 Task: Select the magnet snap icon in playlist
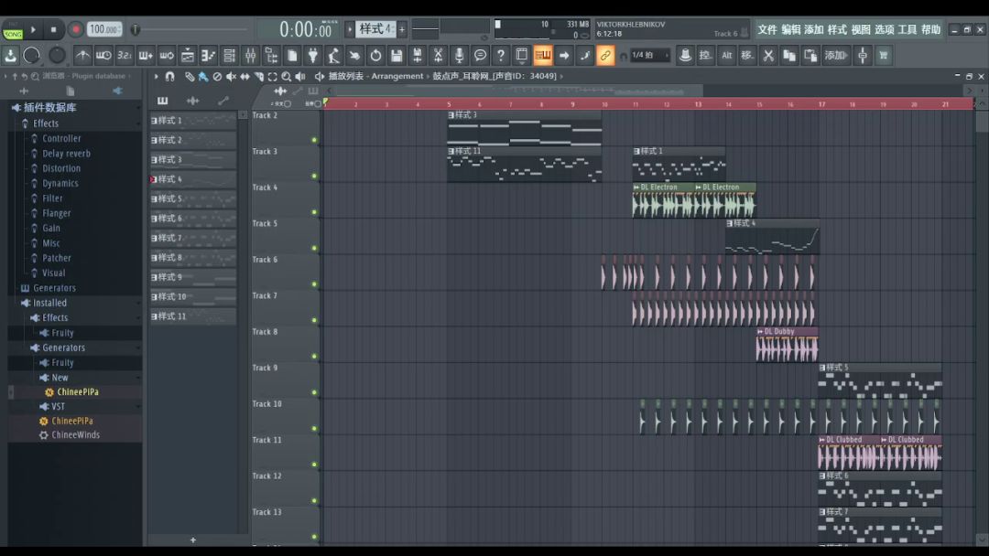pyautogui.click(x=169, y=77)
